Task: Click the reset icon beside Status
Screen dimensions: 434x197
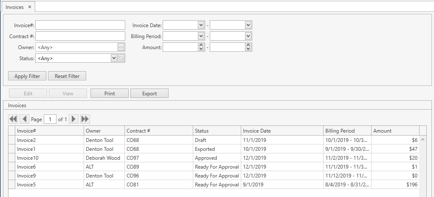Action: (x=121, y=58)
